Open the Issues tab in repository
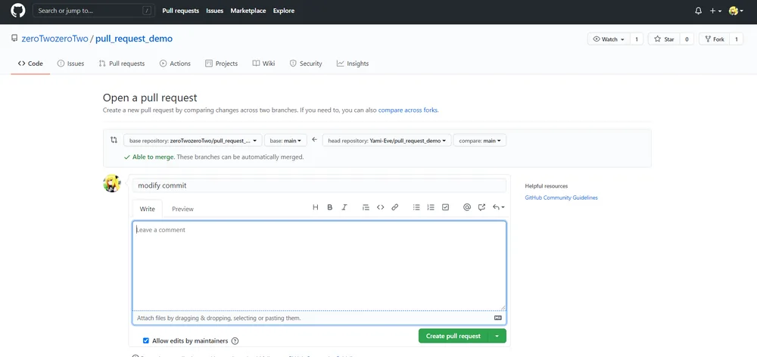Image resolution: width=757 pixels, height=357 pixels. coord(70,64)
